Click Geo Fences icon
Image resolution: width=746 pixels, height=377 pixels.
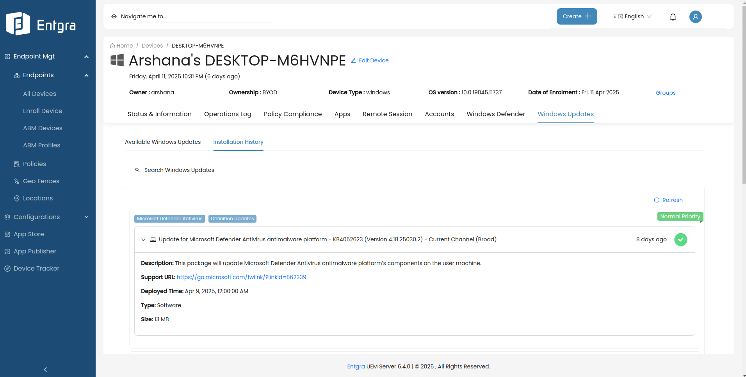click(x=17, y=181)
